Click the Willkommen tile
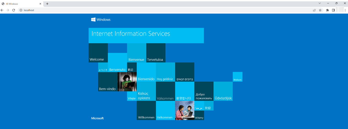This screenshot has width=348, height=129. pos(146,110)
